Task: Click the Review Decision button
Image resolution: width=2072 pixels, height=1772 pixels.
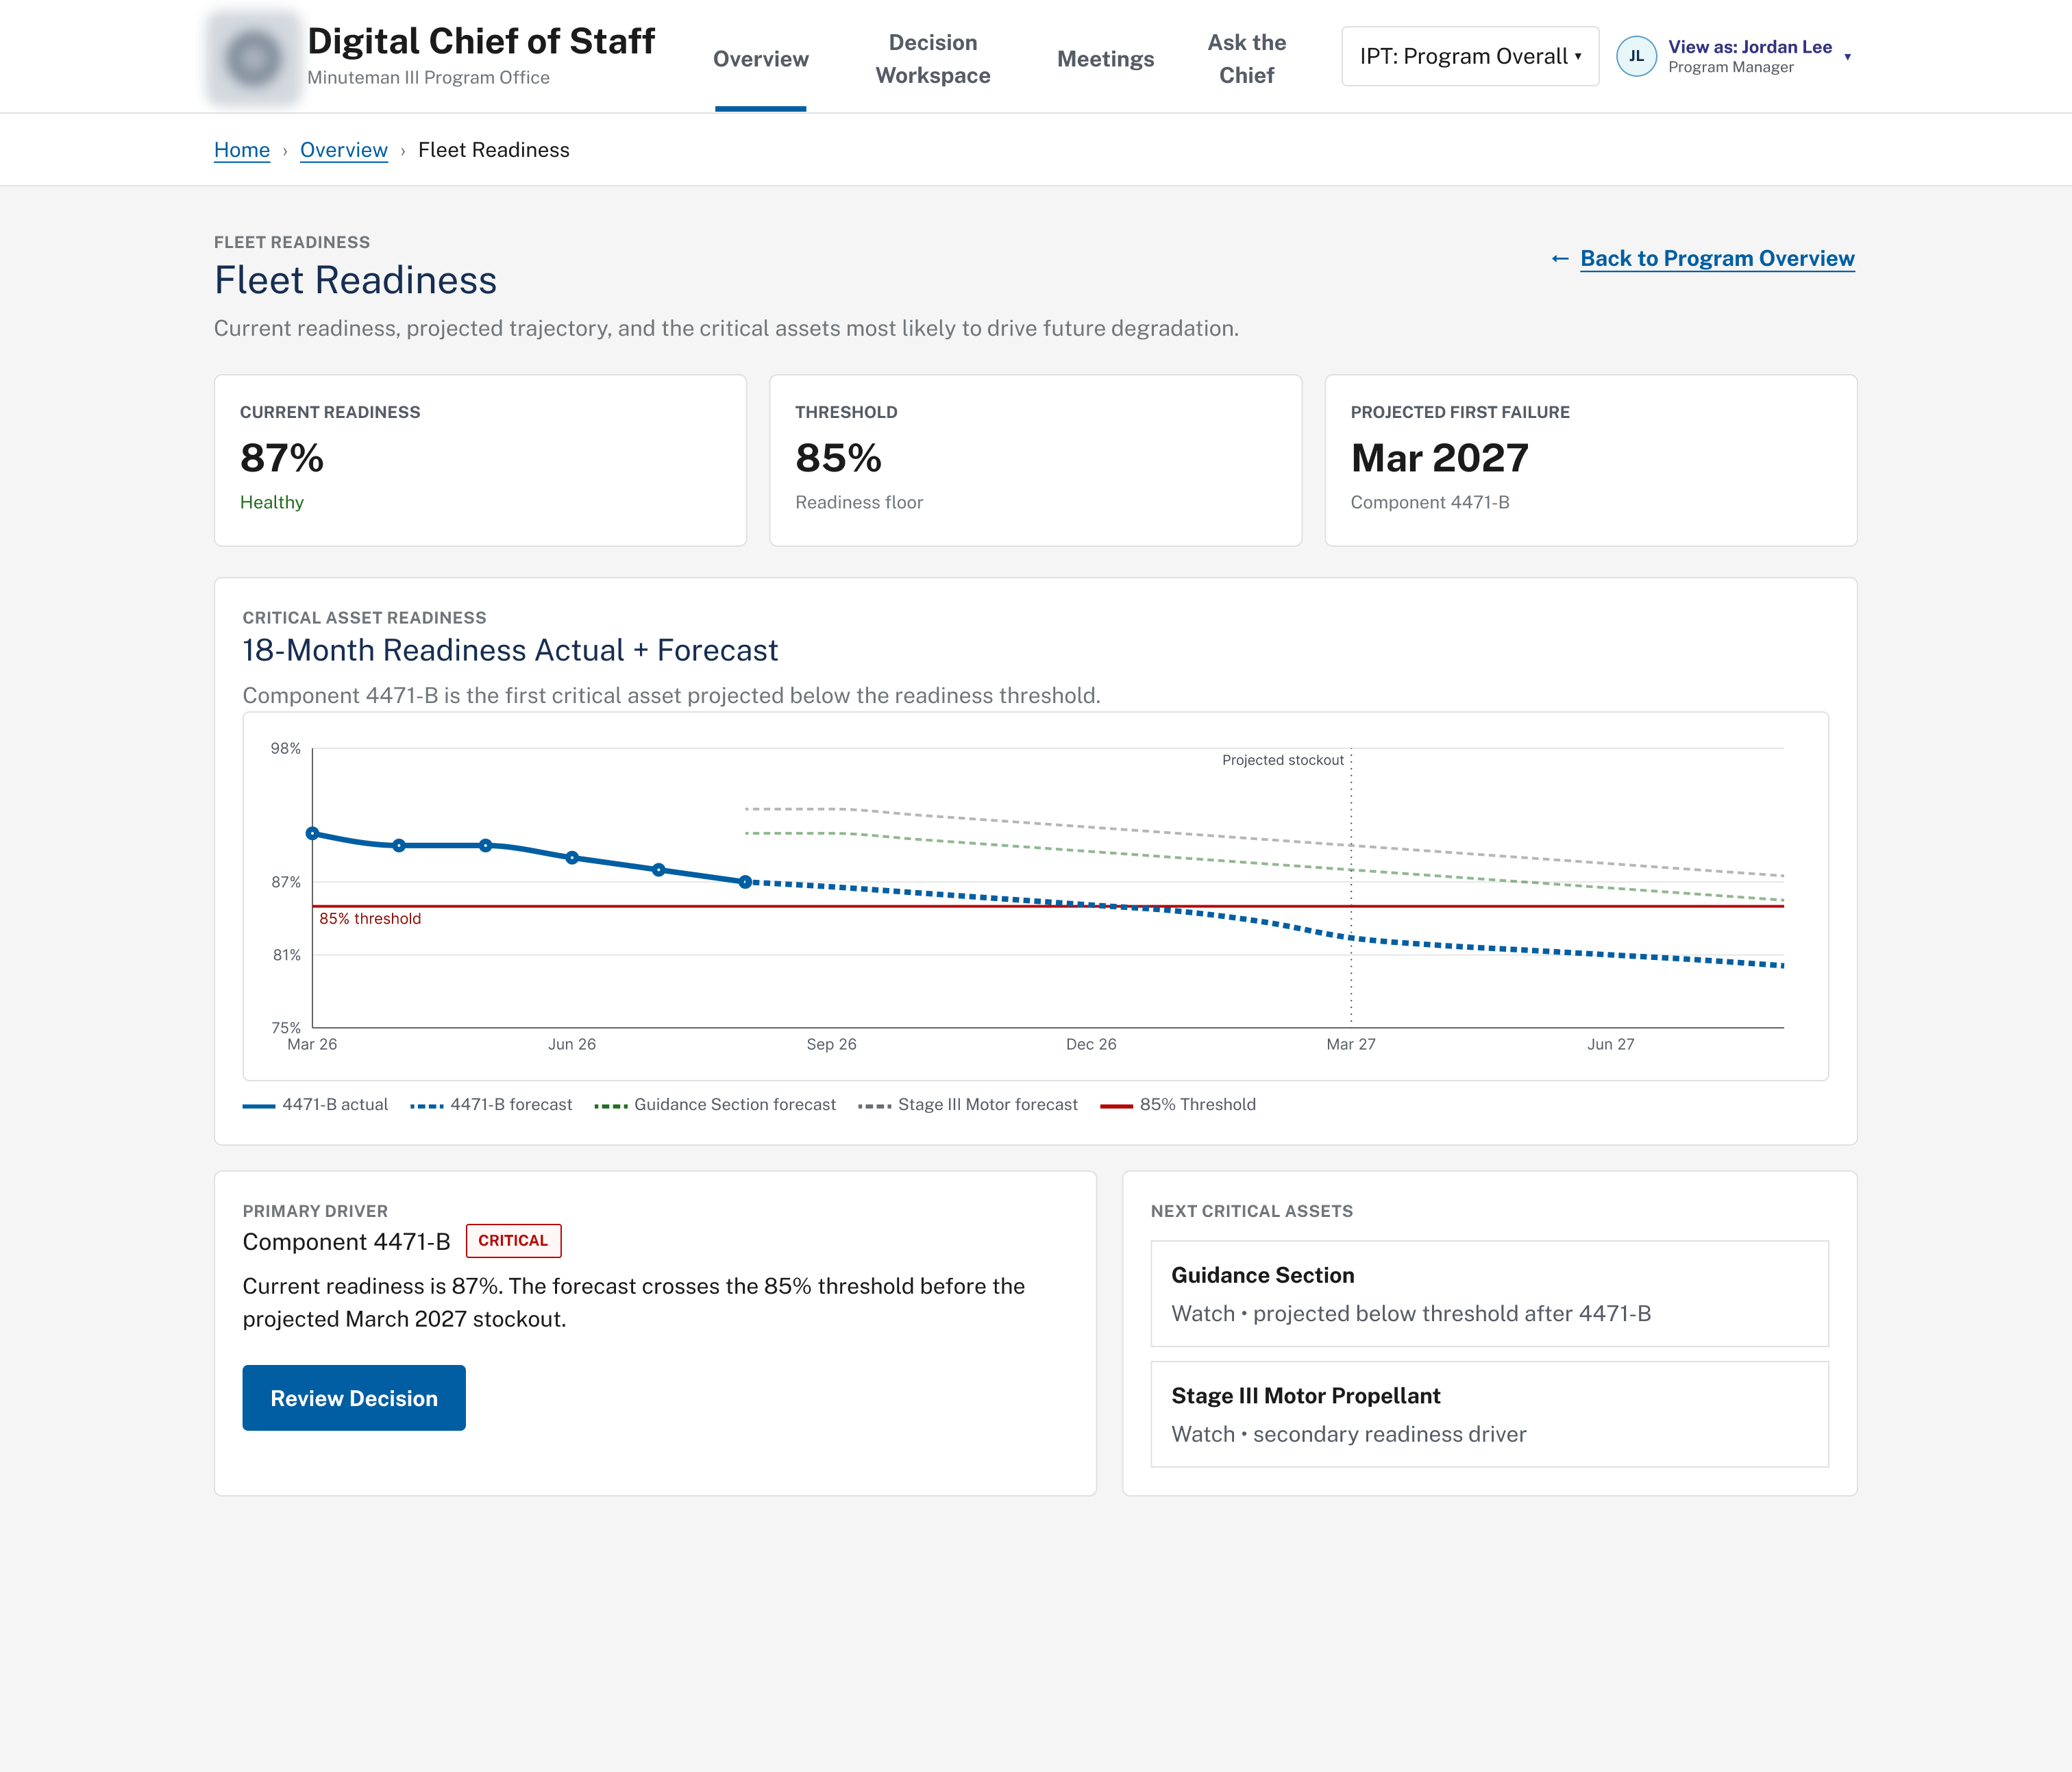Action: tap(354, 1398)
